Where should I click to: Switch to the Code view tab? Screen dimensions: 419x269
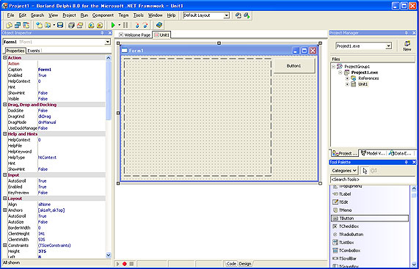coord(231,264)
